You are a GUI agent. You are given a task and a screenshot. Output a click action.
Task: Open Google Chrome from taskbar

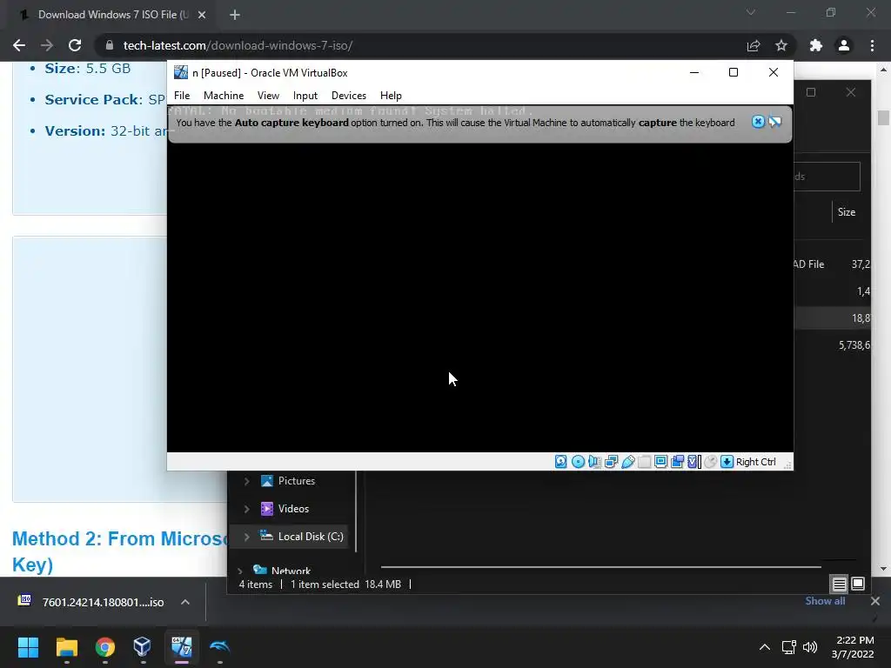coord(105,647)
